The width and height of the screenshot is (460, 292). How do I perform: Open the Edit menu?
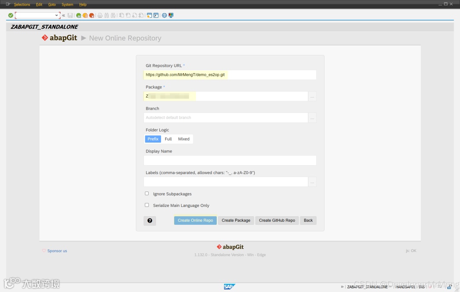(x=39, y=4)
